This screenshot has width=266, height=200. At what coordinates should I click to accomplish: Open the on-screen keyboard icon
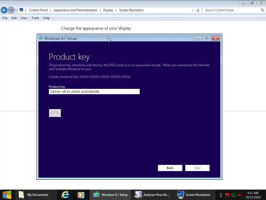point(55,113)
